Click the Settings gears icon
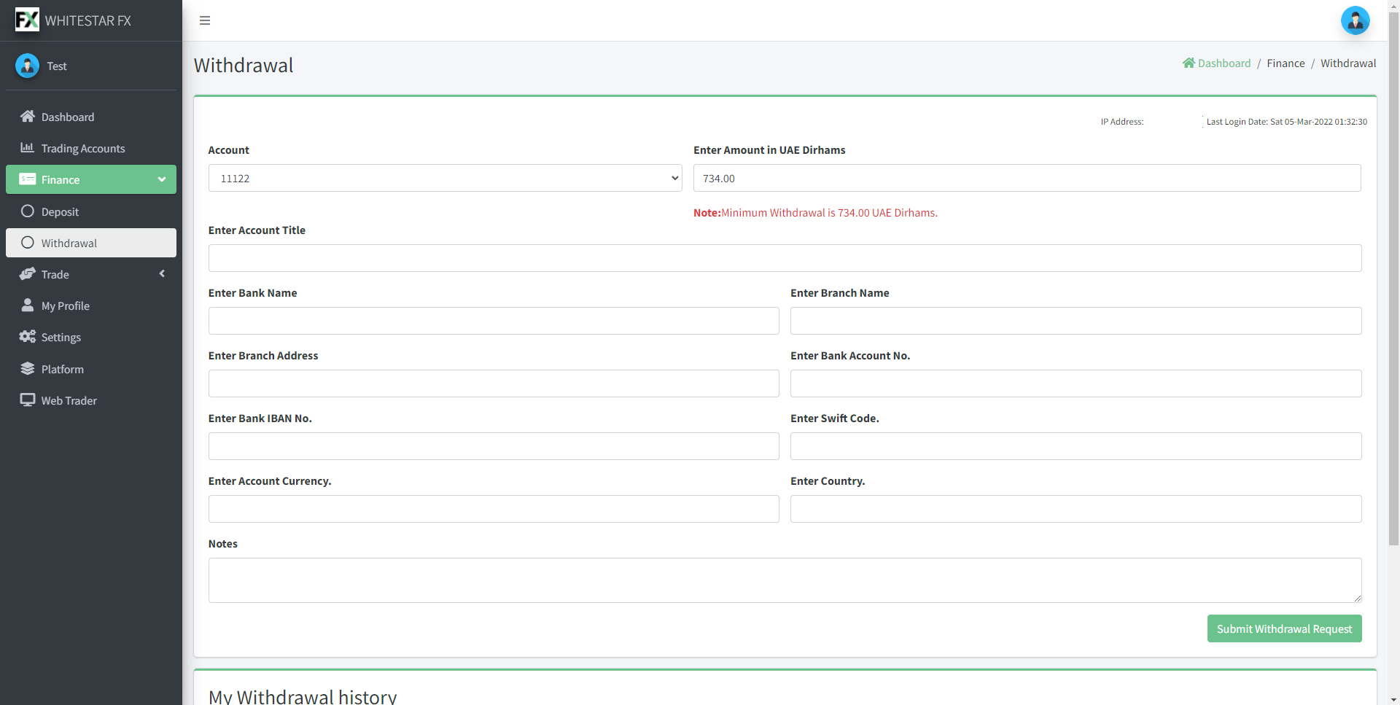Viewport: 1400px width, 705px height. coord(28,337)
